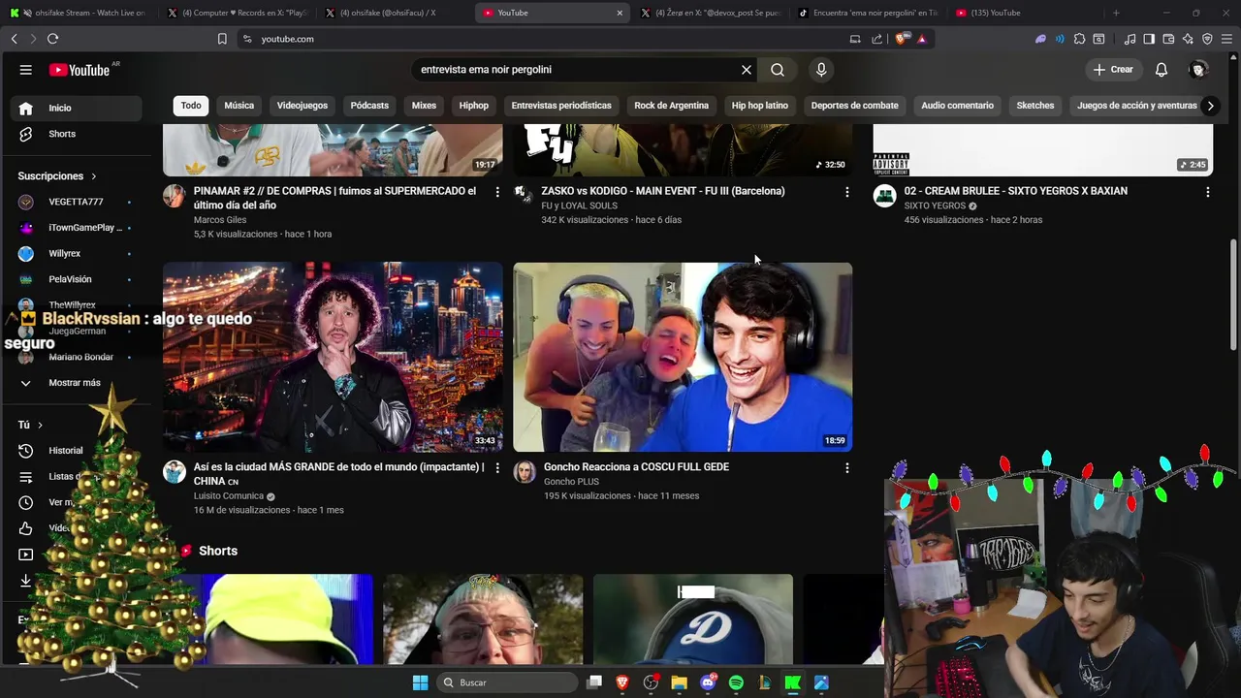Run search with the magnifier button

pos(778,70)
